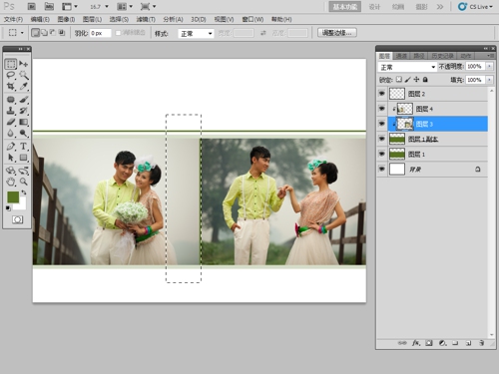The height and width of the screenshot is (374, 499).
Task: Select the Type tool
Action: pyautogui.click(x=23, y=147)
